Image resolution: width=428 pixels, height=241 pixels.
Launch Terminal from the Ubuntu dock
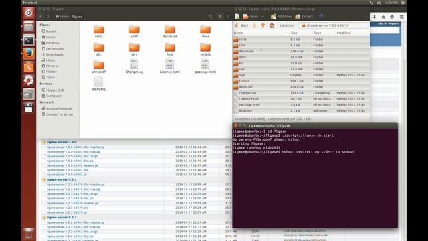(29, 40)
